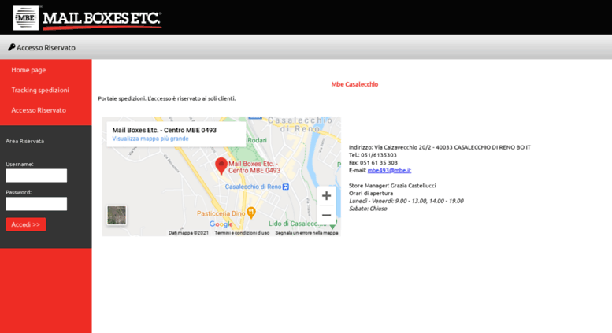Select Accesso Riservato in the red sidebar
The width and height of the screenshot is (612, 333).
tap(39, 110)
